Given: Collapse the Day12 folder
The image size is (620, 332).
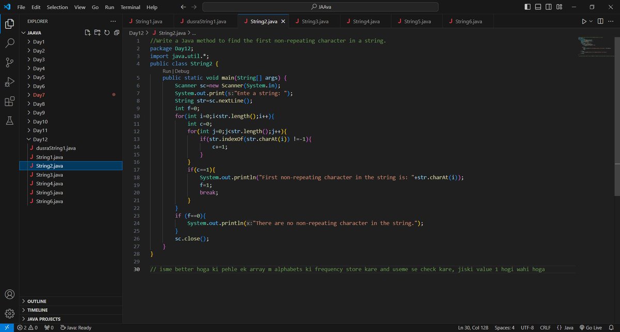Looking at the screenshot, I should coord(71,139).
